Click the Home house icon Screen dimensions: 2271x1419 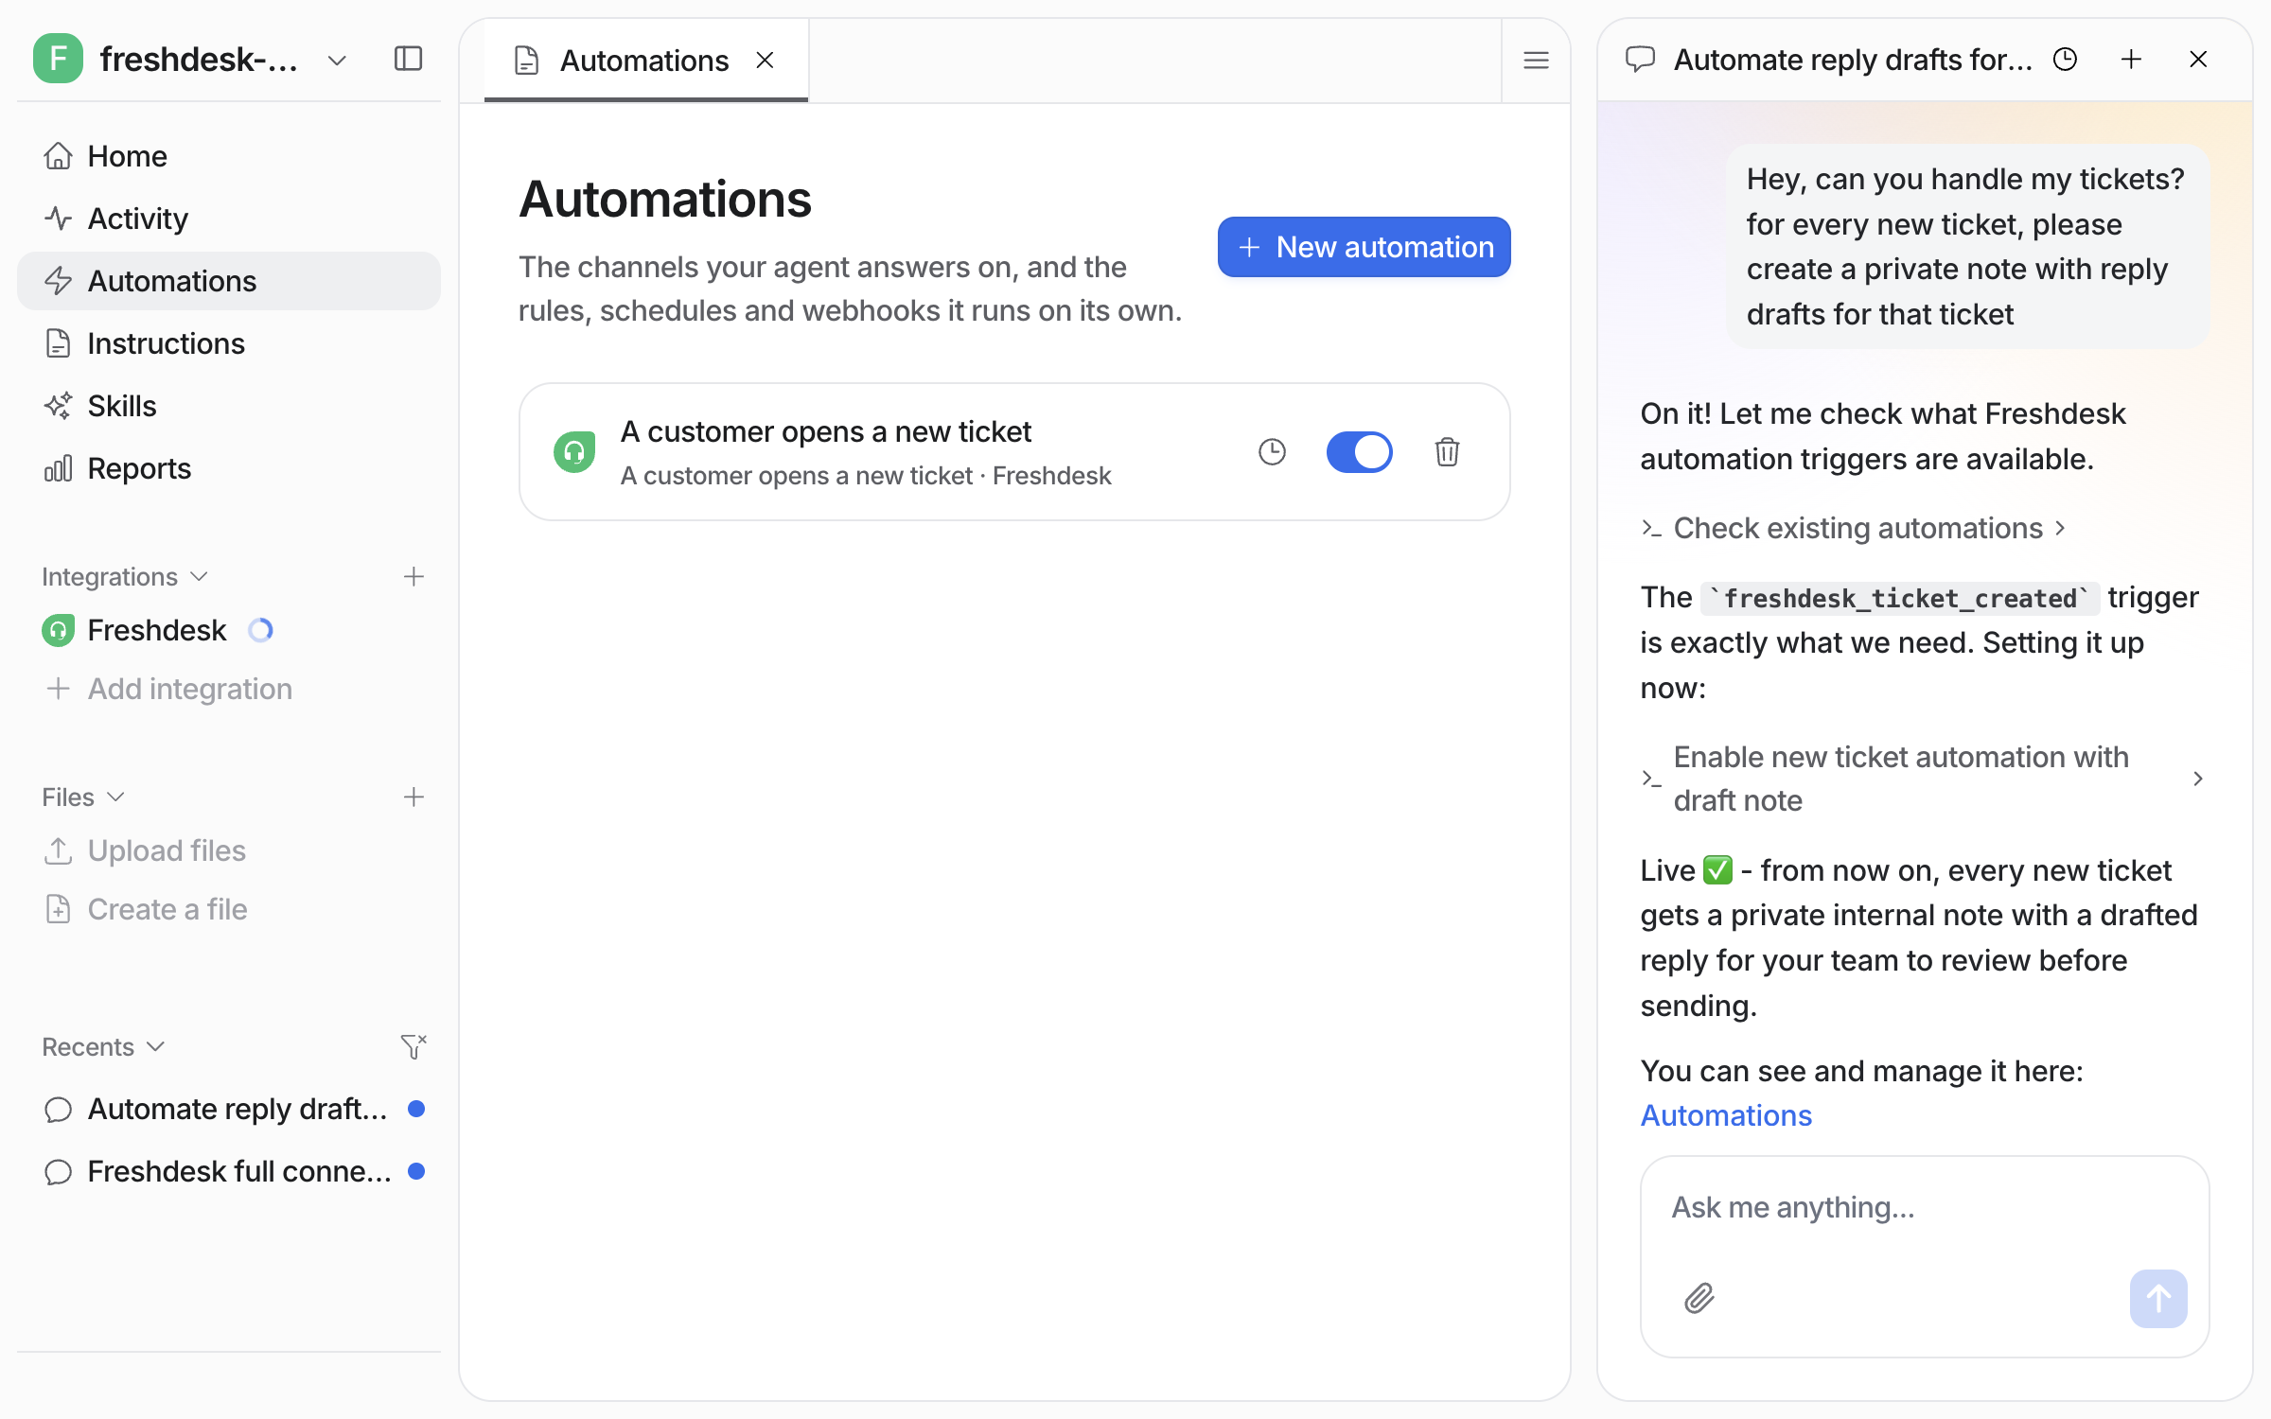[x=58, y=156]
